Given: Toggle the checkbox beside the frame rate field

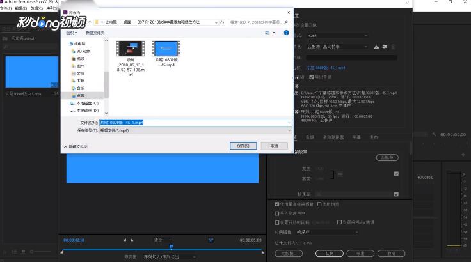Looking at the screenshot, I should [396, 194].
